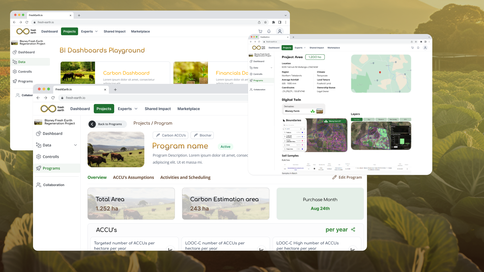Image resolution: width=484 pixels, height=272 pixels.
Task: Click the chart icon on the Targeted ACCUs card
Action: (170, 249)
